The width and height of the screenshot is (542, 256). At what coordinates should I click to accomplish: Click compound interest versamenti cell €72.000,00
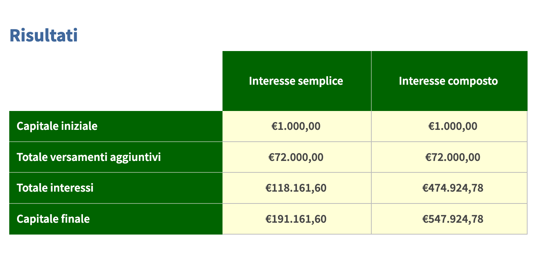[449, 157]
